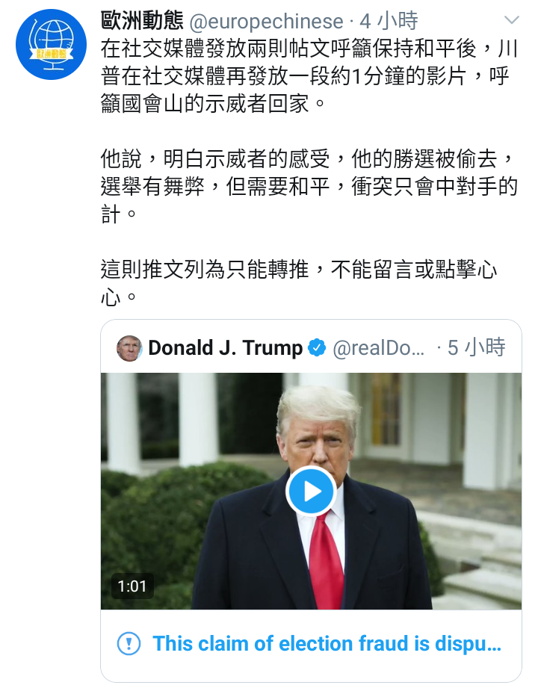Image resolution: width=538 pixels, height=691 pixels.
Task: Open the @realDo... handle in quoted tweet
Action: (378, 348)
